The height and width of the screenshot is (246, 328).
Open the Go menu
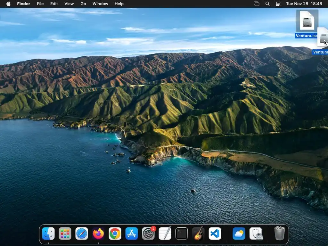click(83, 4)
